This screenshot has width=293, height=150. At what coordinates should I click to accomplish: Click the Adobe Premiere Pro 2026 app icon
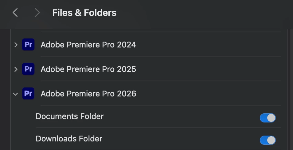pyautogui.click(x=28, y=93)
